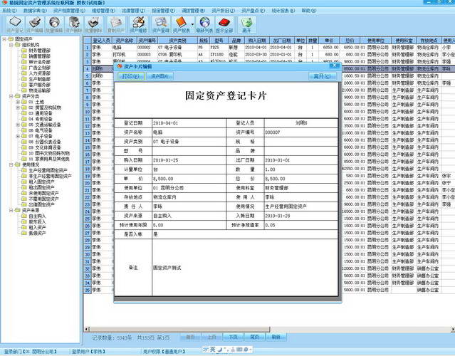Collapse the 资产来源 tree node

click(x=11, y=210)
